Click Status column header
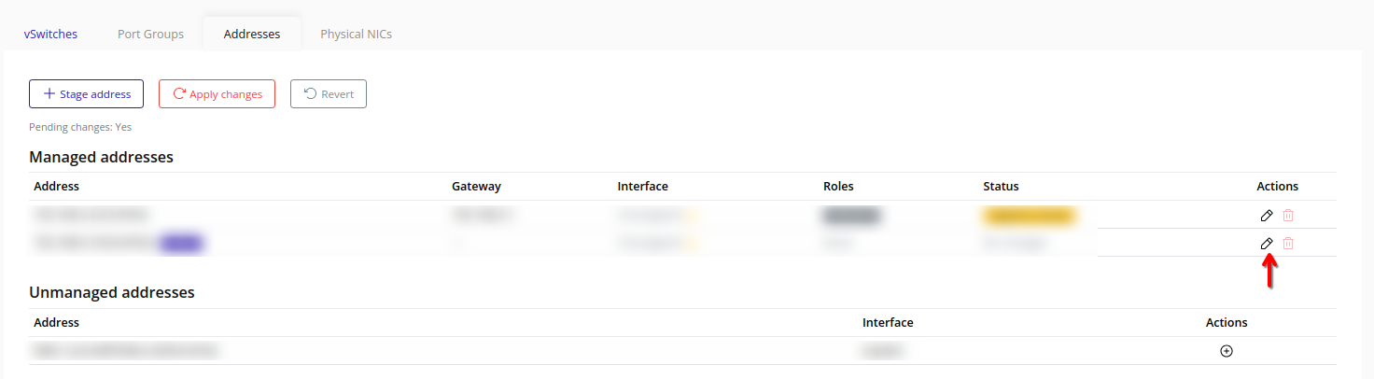 point(1001,187)
